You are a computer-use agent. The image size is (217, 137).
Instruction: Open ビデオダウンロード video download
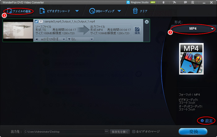point(55,11)
